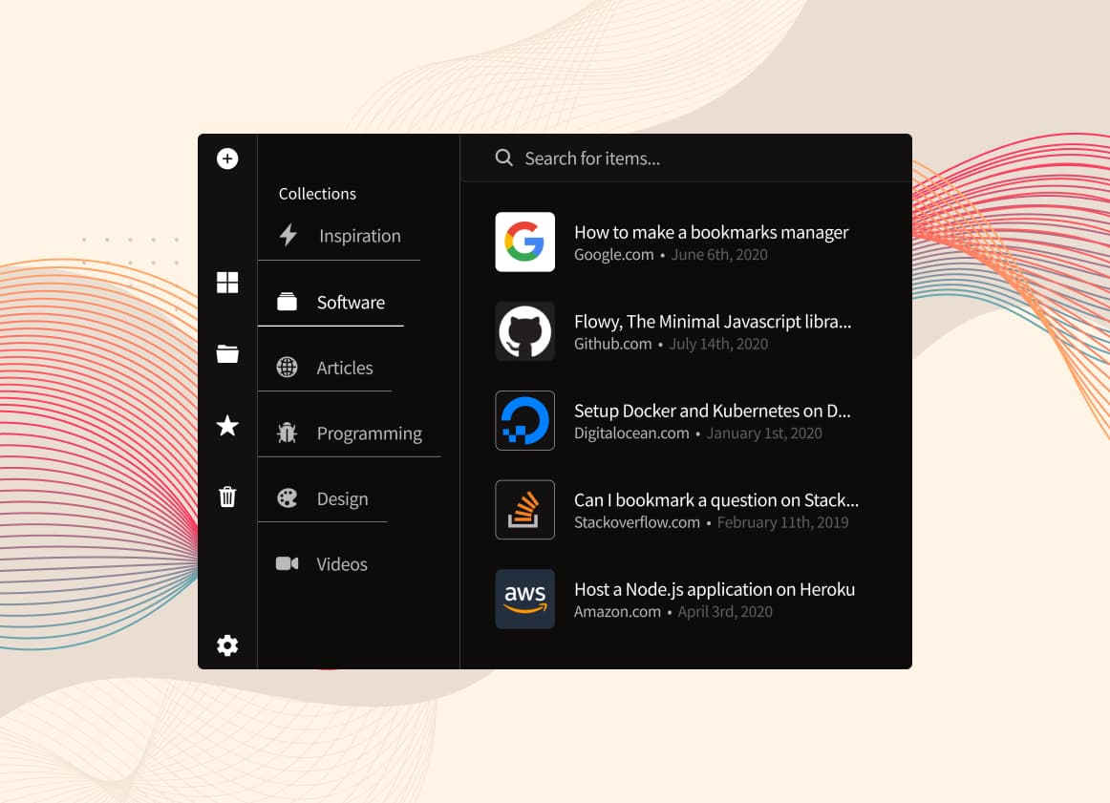Click the add new bookmark plus icon
This screenshot has height=803, width=1110.
point(227,158)
